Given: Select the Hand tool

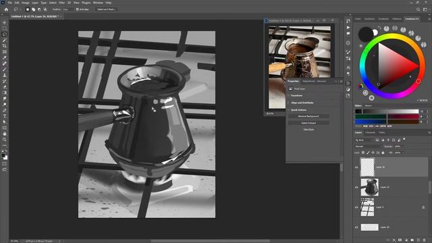Looking at the screenshot, I should 5,134.
